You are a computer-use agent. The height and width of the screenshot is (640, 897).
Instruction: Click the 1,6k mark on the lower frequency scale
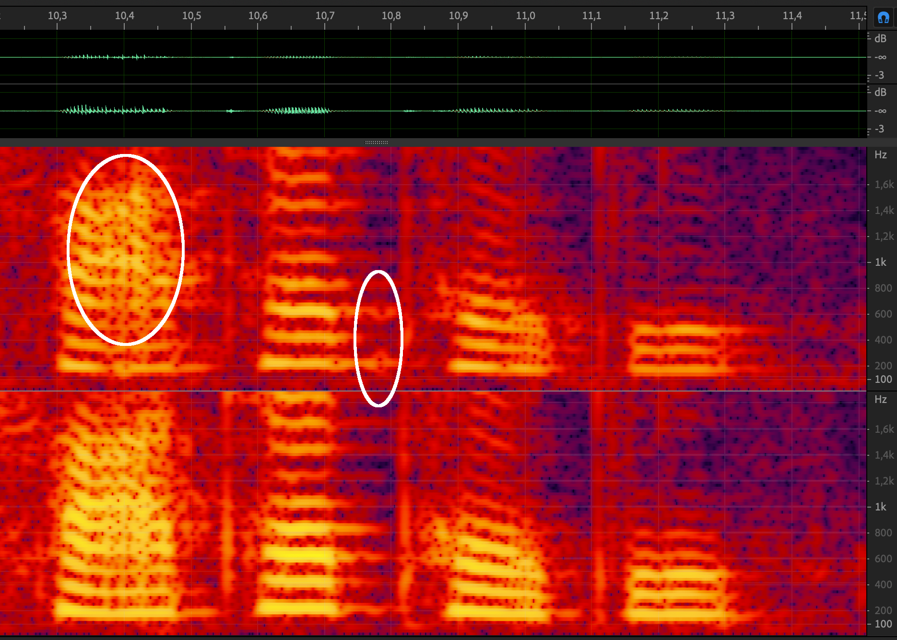click(x=884, y=429)
